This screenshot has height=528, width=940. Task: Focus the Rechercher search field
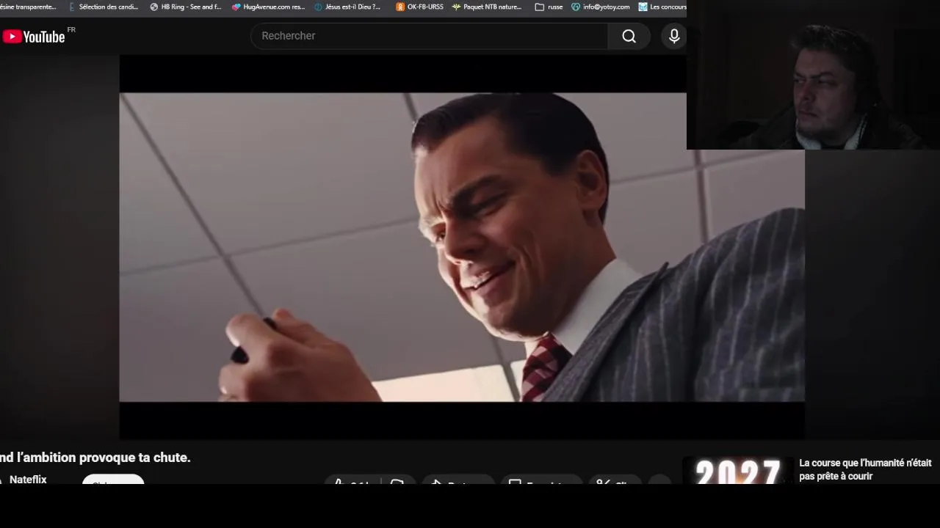pyautogui.click(x=430, y=37)
